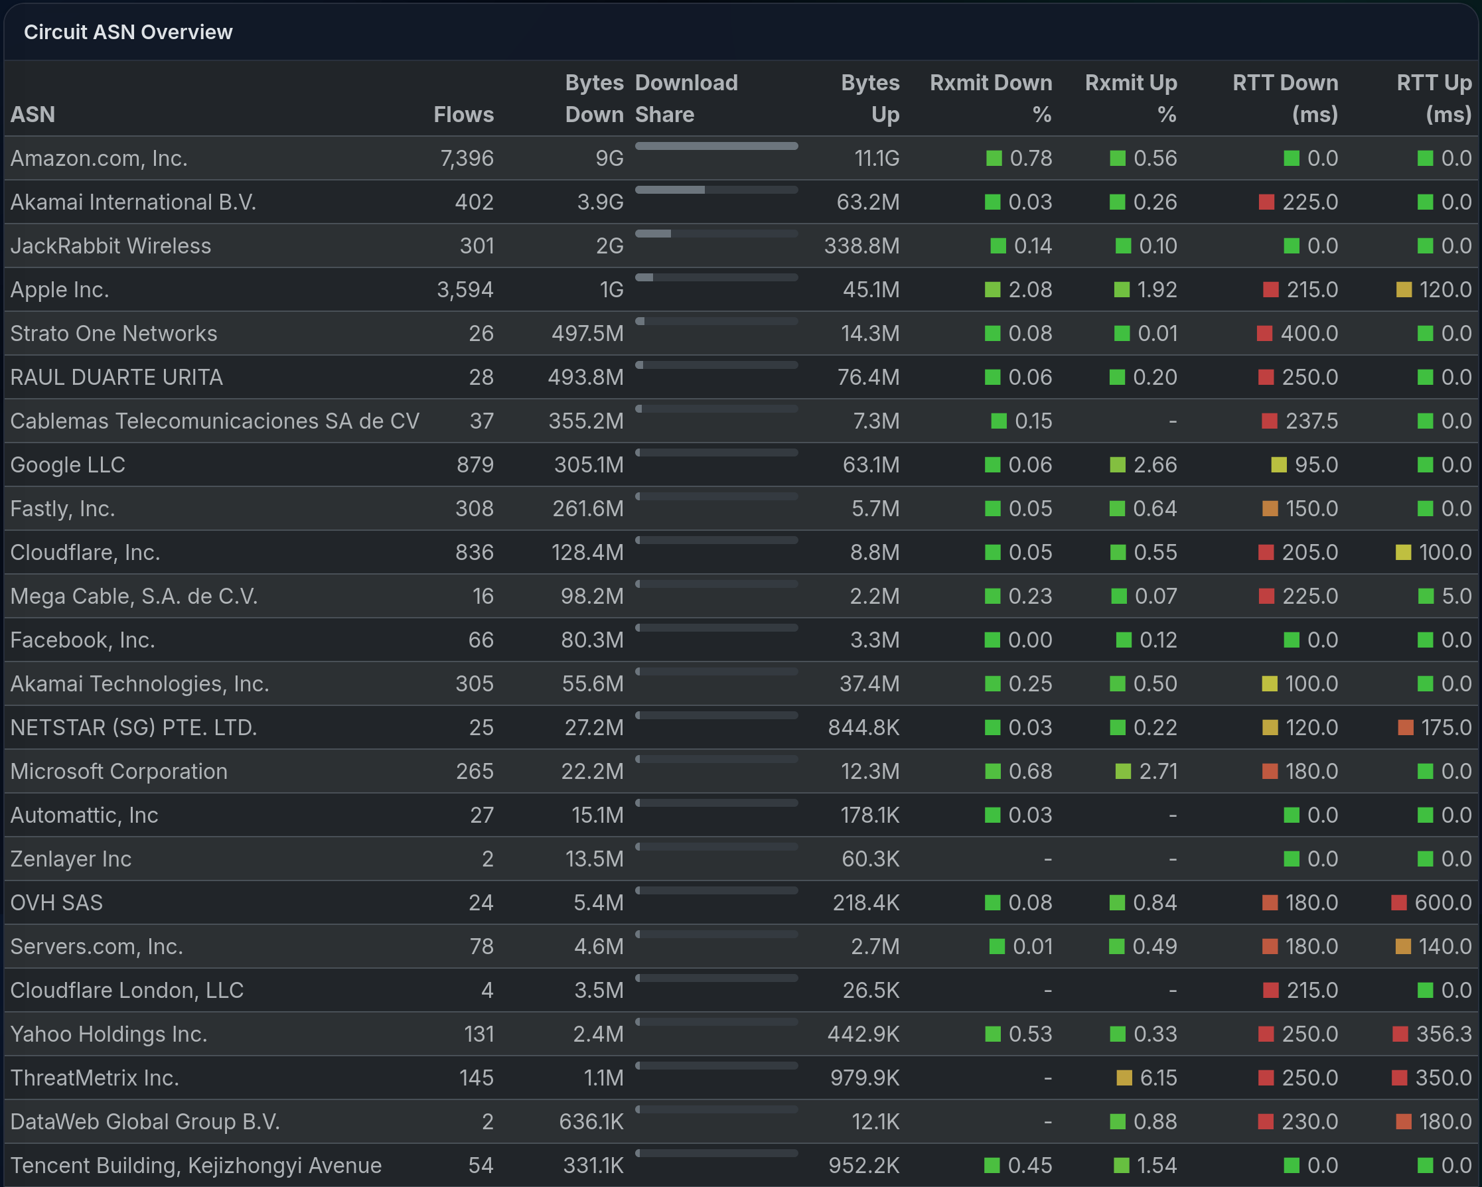Click Microsoft Corporation Rxmit Up indicator

(1122, 771)
